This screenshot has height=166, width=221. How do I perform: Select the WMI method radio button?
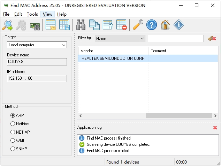13,140
